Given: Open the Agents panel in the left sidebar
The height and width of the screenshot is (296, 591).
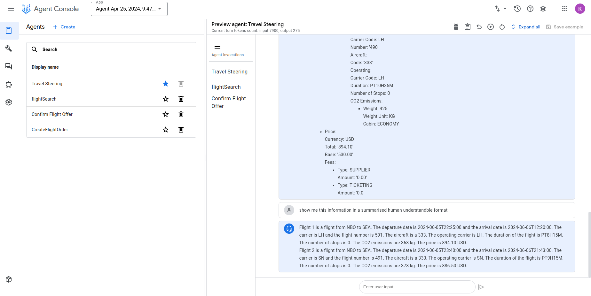Looking at the screenshot, I should [x=9, y=30].
